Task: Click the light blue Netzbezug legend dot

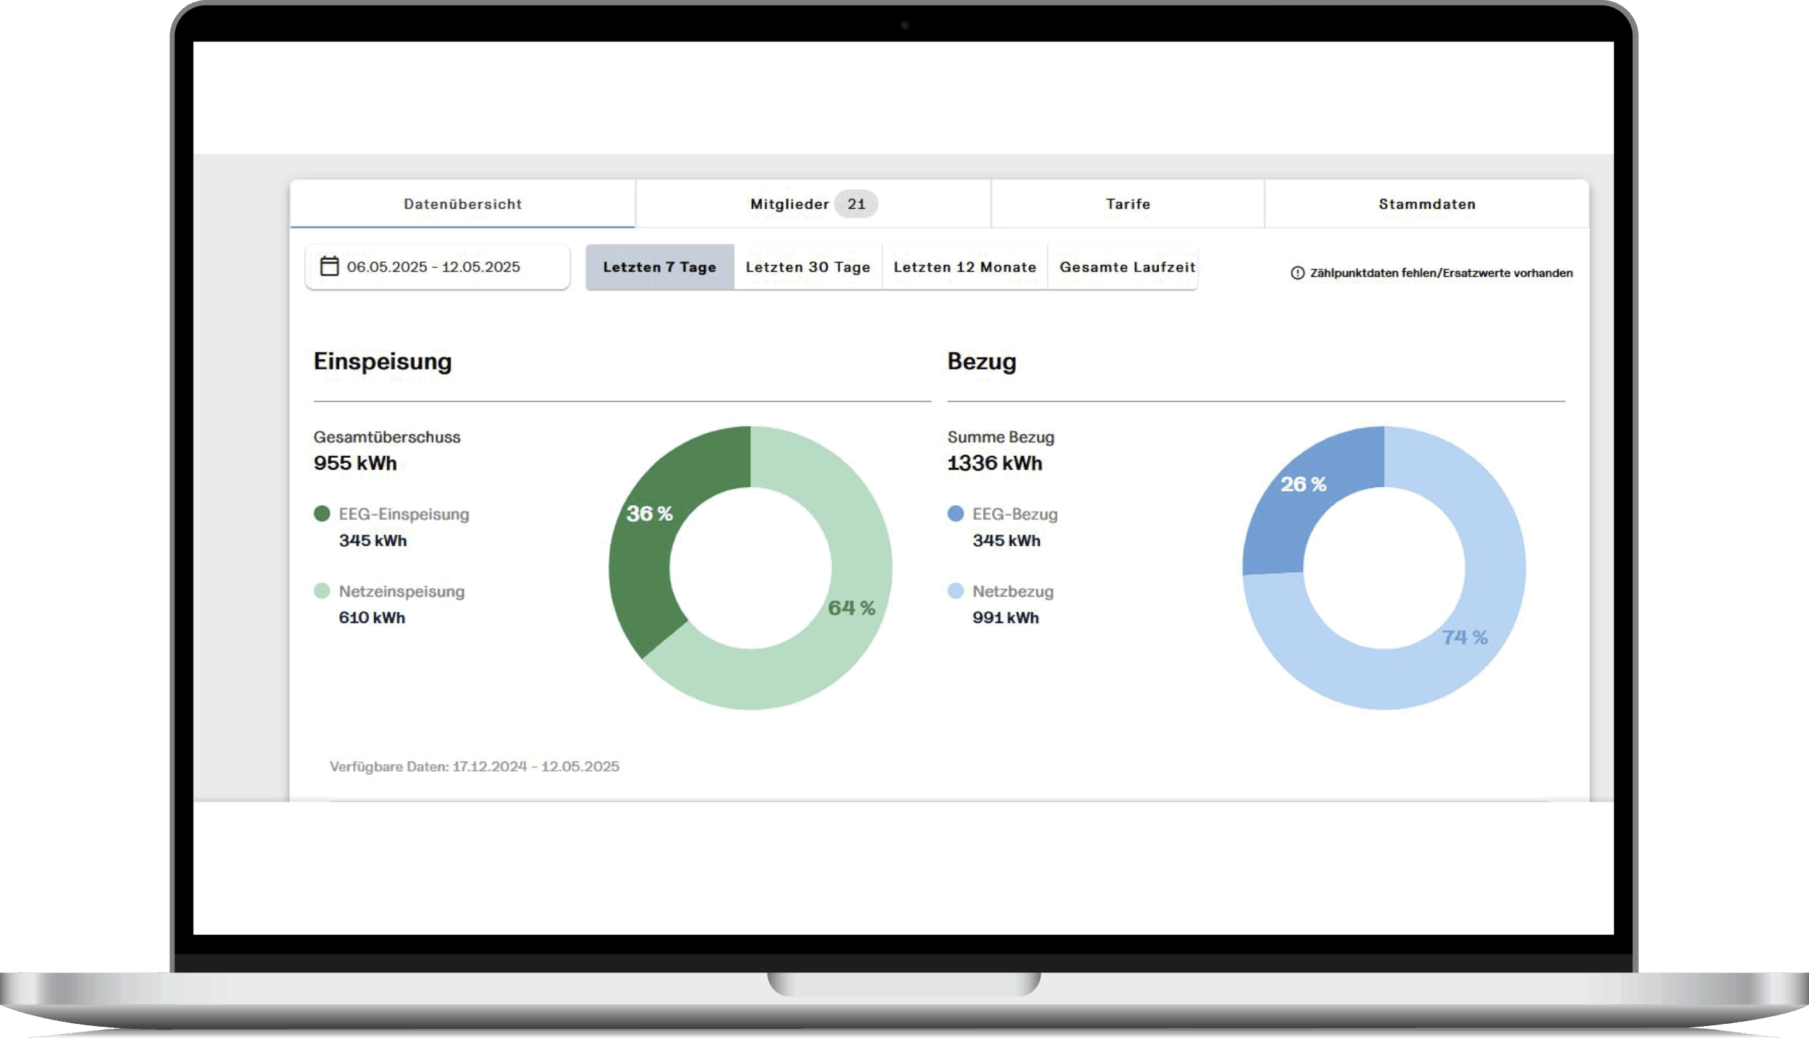Action: 955,591
